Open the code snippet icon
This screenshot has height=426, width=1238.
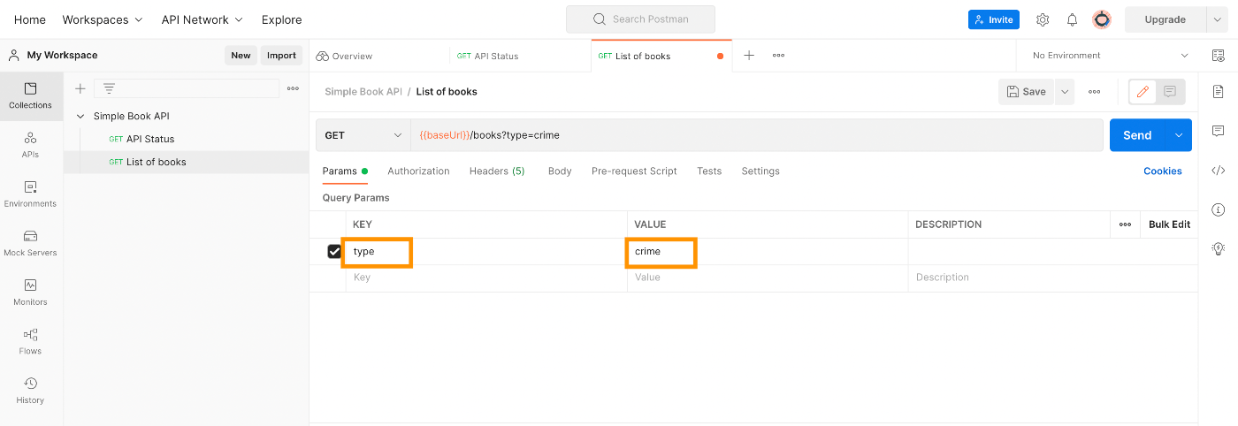pos(1218,171)
